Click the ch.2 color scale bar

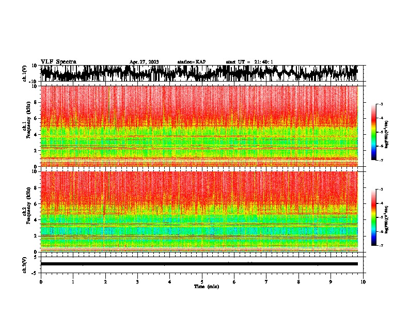coord(374,217)
